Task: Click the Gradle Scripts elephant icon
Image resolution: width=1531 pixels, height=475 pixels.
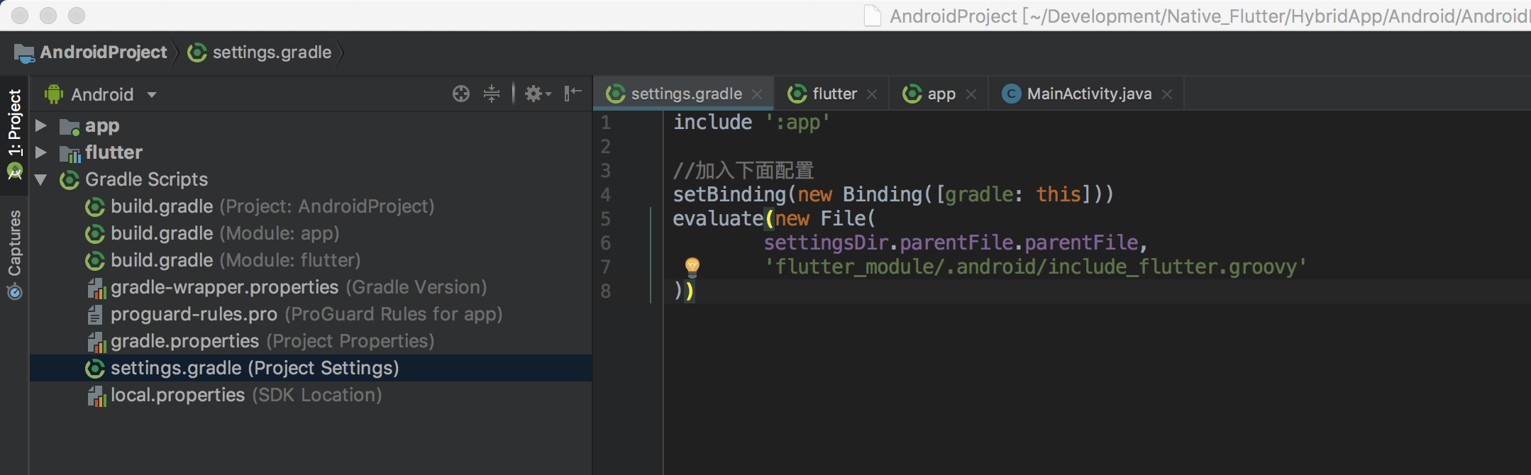Action: click(x=70, y=180)
